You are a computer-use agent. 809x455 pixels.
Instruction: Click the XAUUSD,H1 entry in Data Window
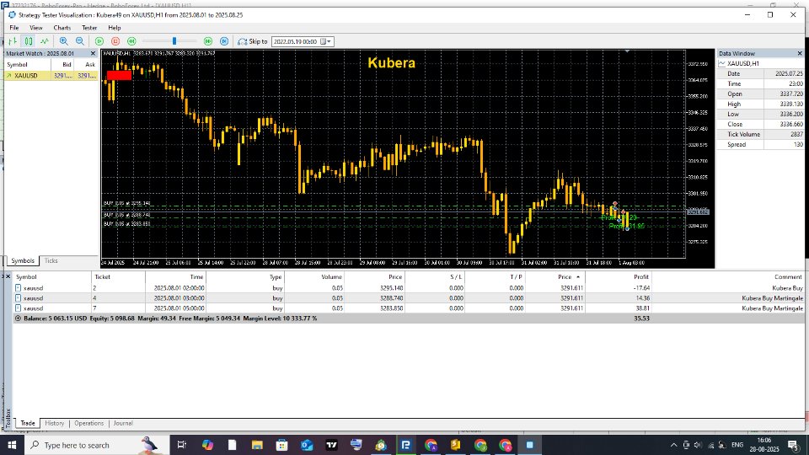click(743, 63)
